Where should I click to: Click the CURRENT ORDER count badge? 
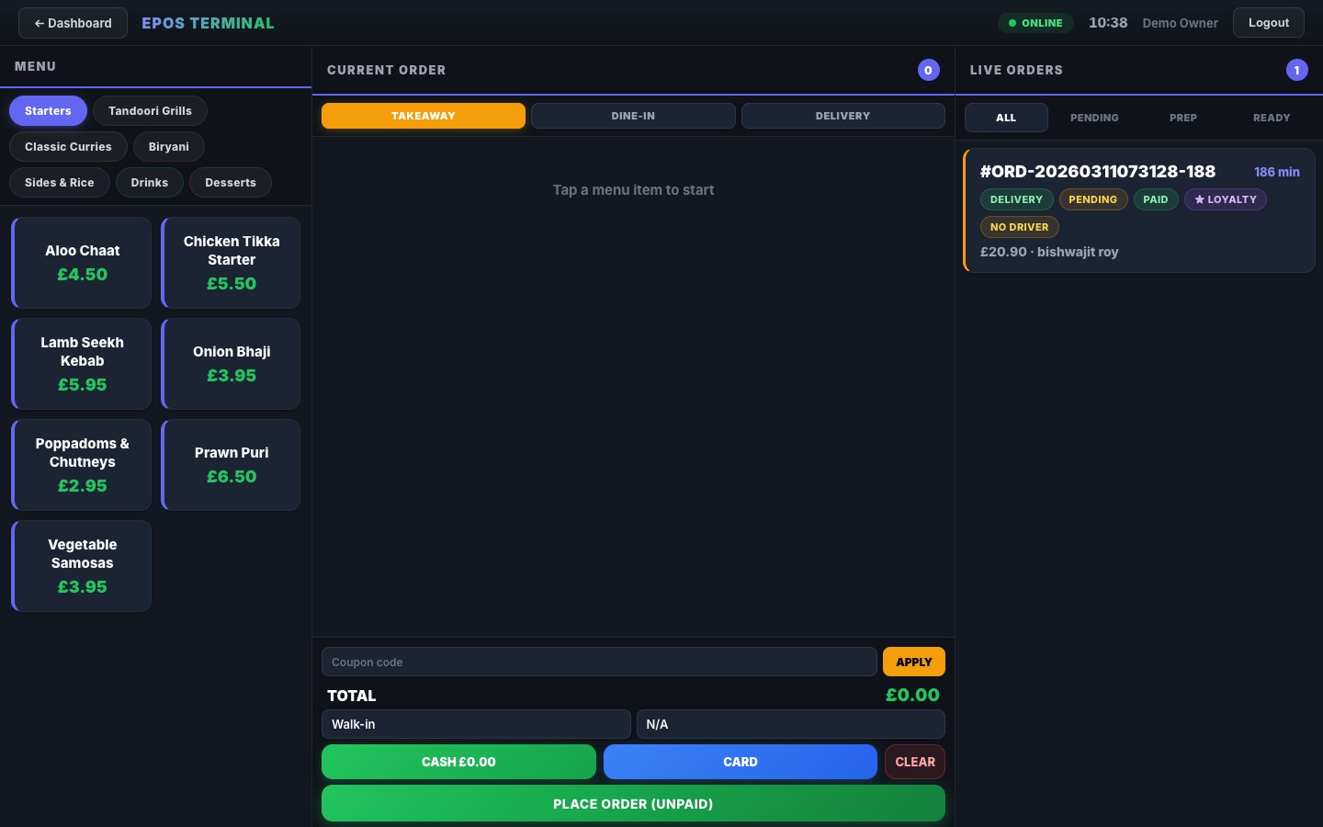[929, 70]
